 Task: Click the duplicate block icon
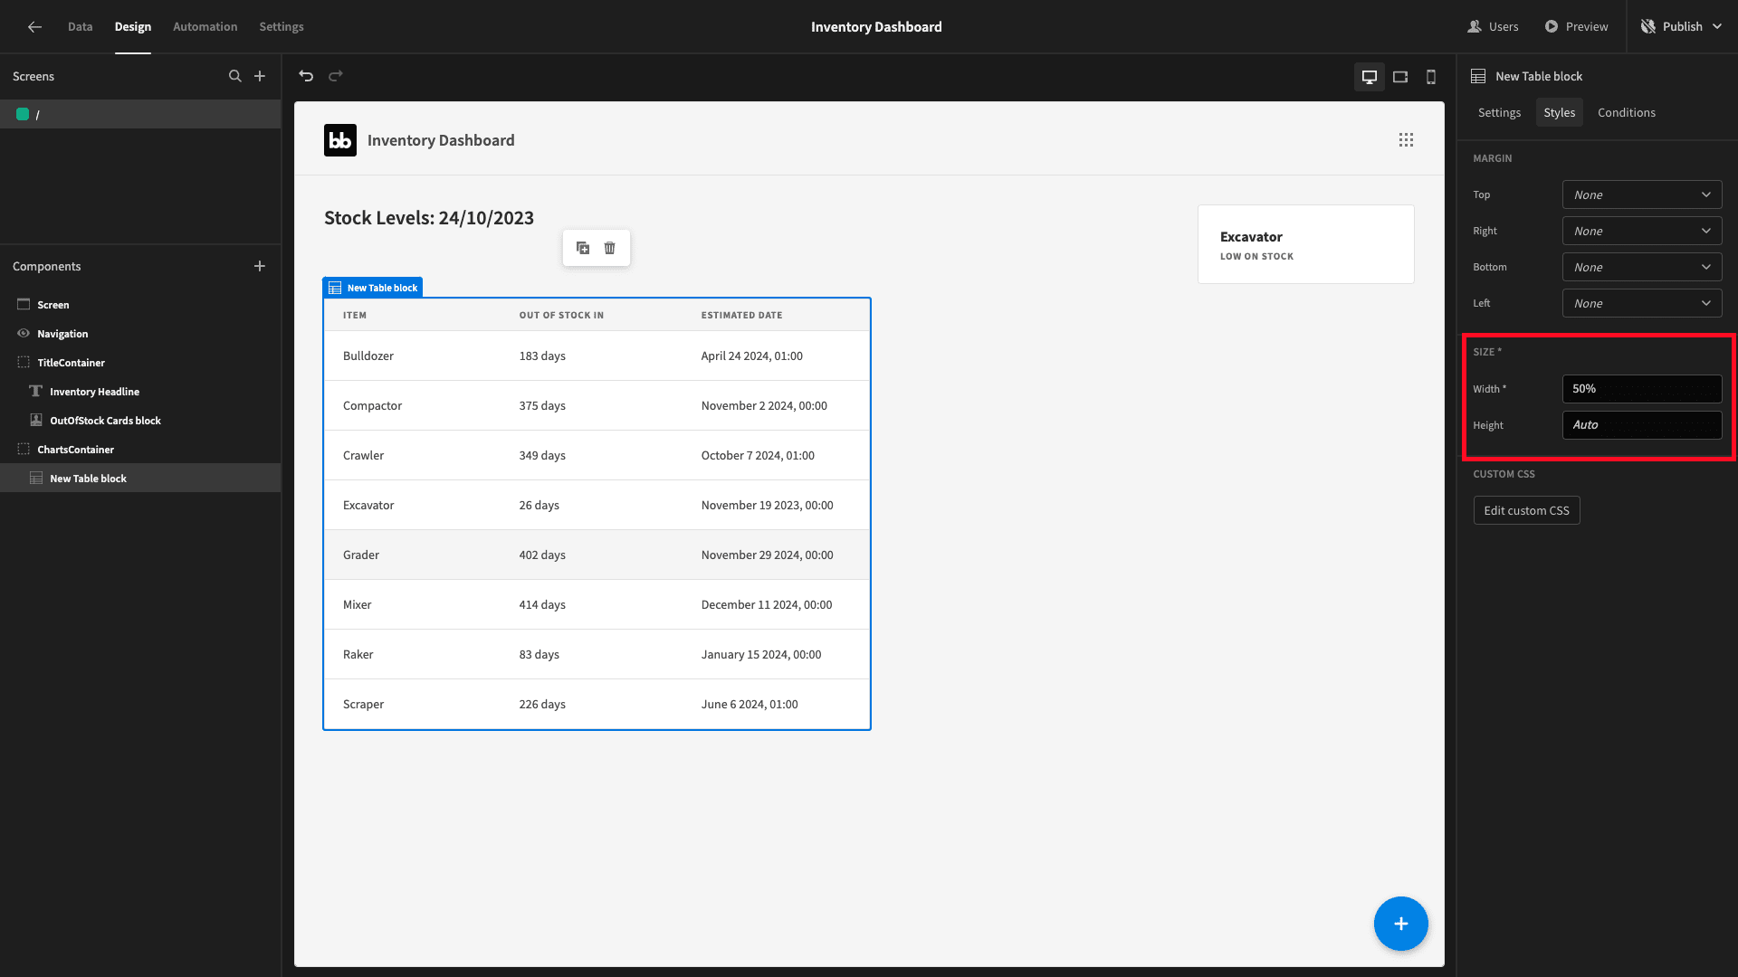point(583,247)
